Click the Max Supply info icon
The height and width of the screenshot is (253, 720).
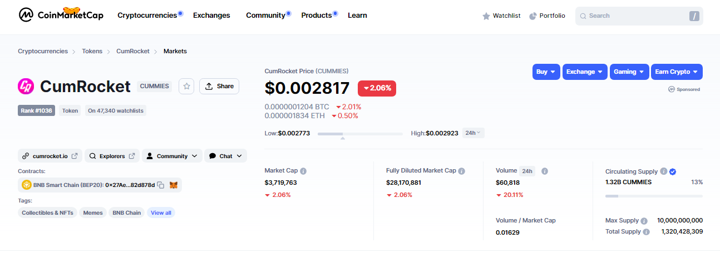tap(644, 221)
